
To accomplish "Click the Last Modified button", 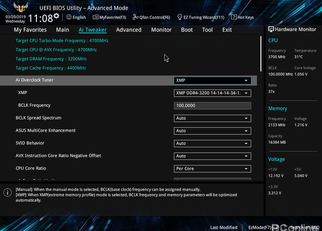I will (223, 227).
